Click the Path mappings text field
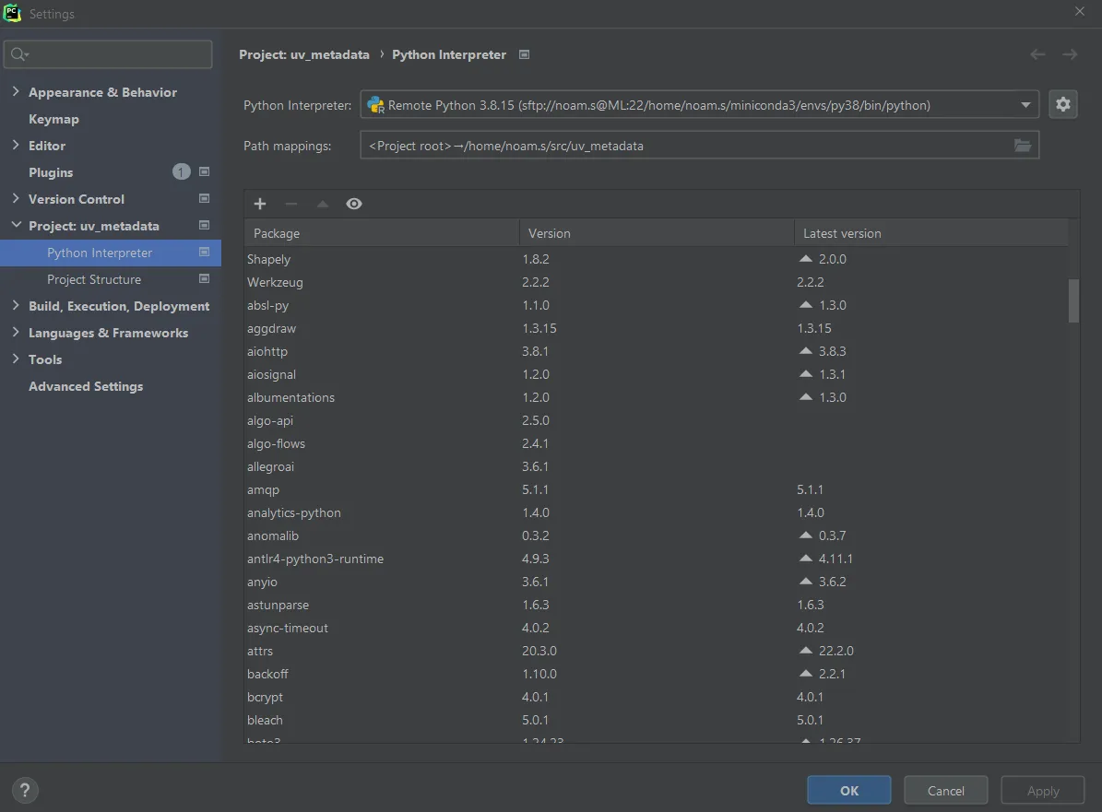 [699, 146]
